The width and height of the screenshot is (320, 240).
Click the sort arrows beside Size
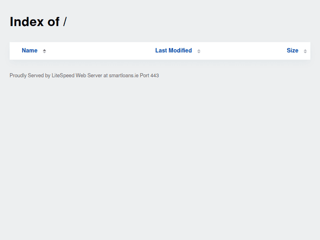coord(305,51)
